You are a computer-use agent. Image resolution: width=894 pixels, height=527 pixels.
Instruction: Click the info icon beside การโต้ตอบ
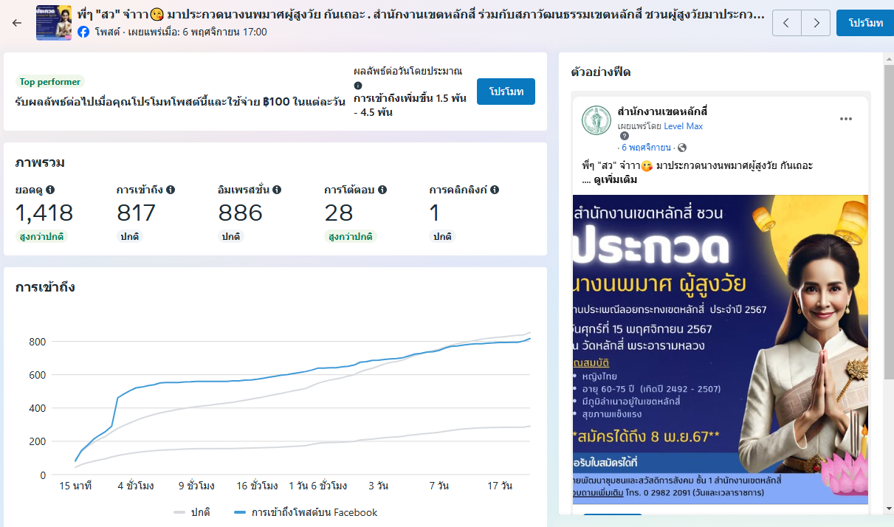point(382,190)
